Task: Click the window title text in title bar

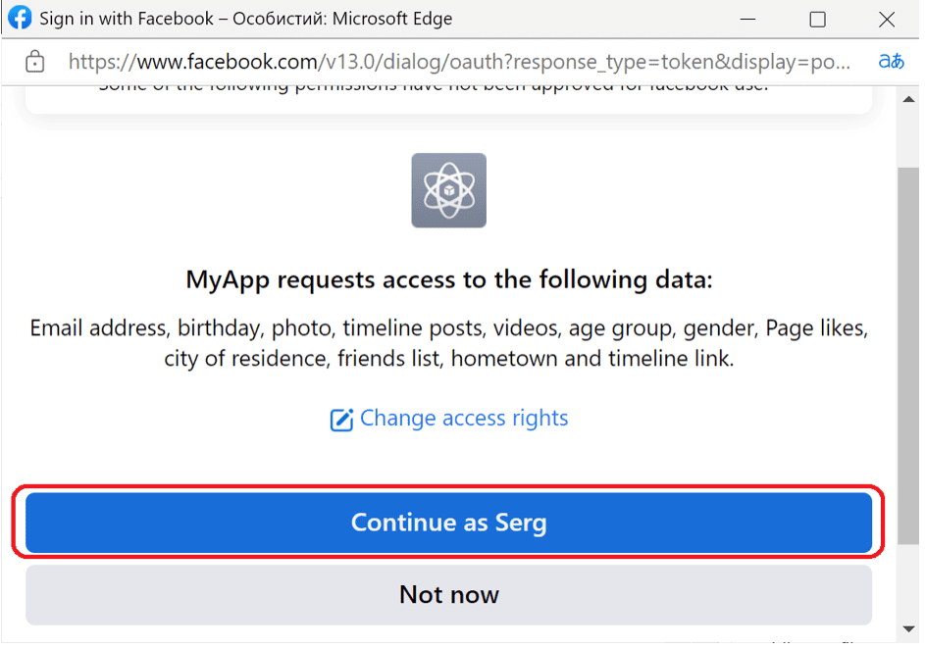Action: [x=245, y=19]
